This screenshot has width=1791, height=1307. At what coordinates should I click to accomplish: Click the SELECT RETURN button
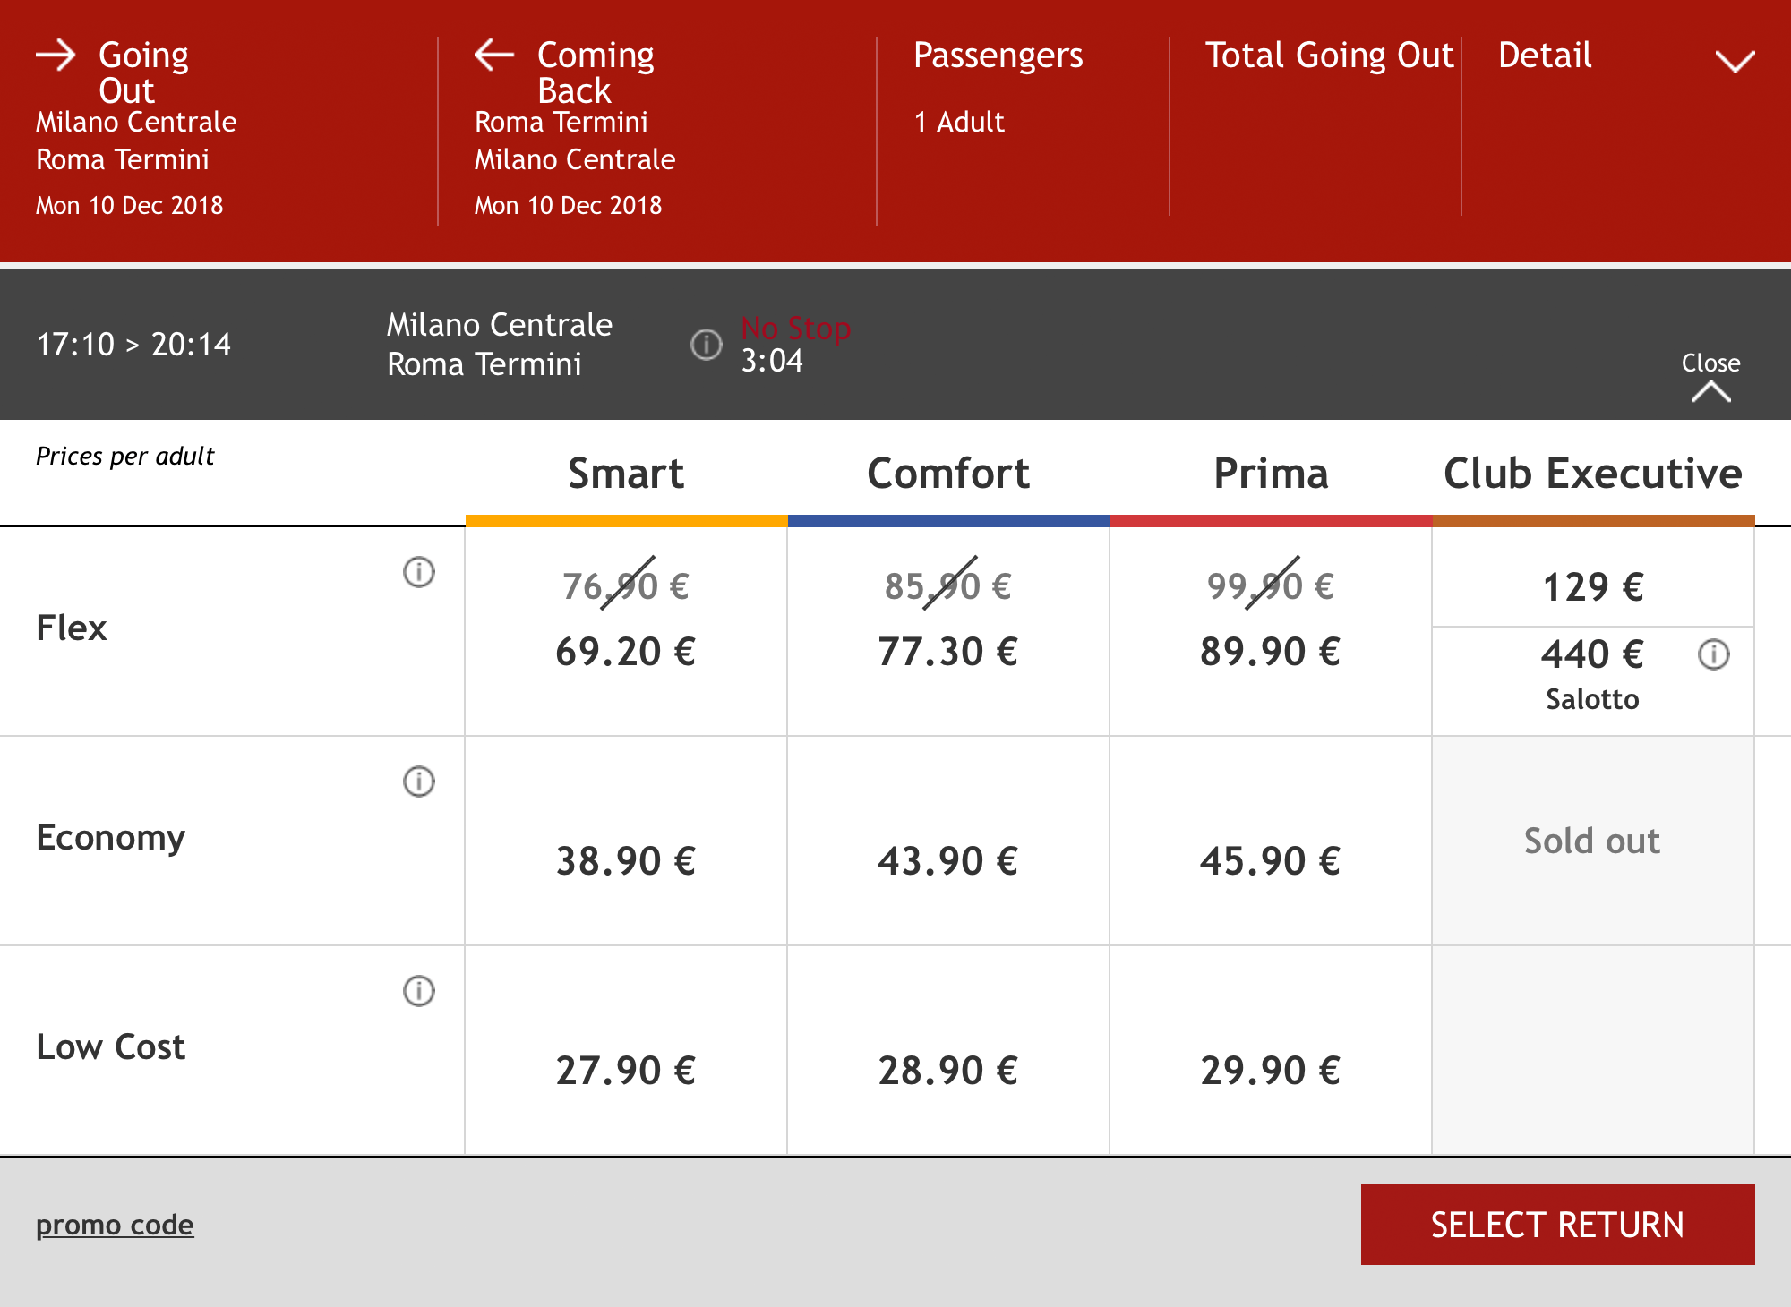(1557, 1225)
